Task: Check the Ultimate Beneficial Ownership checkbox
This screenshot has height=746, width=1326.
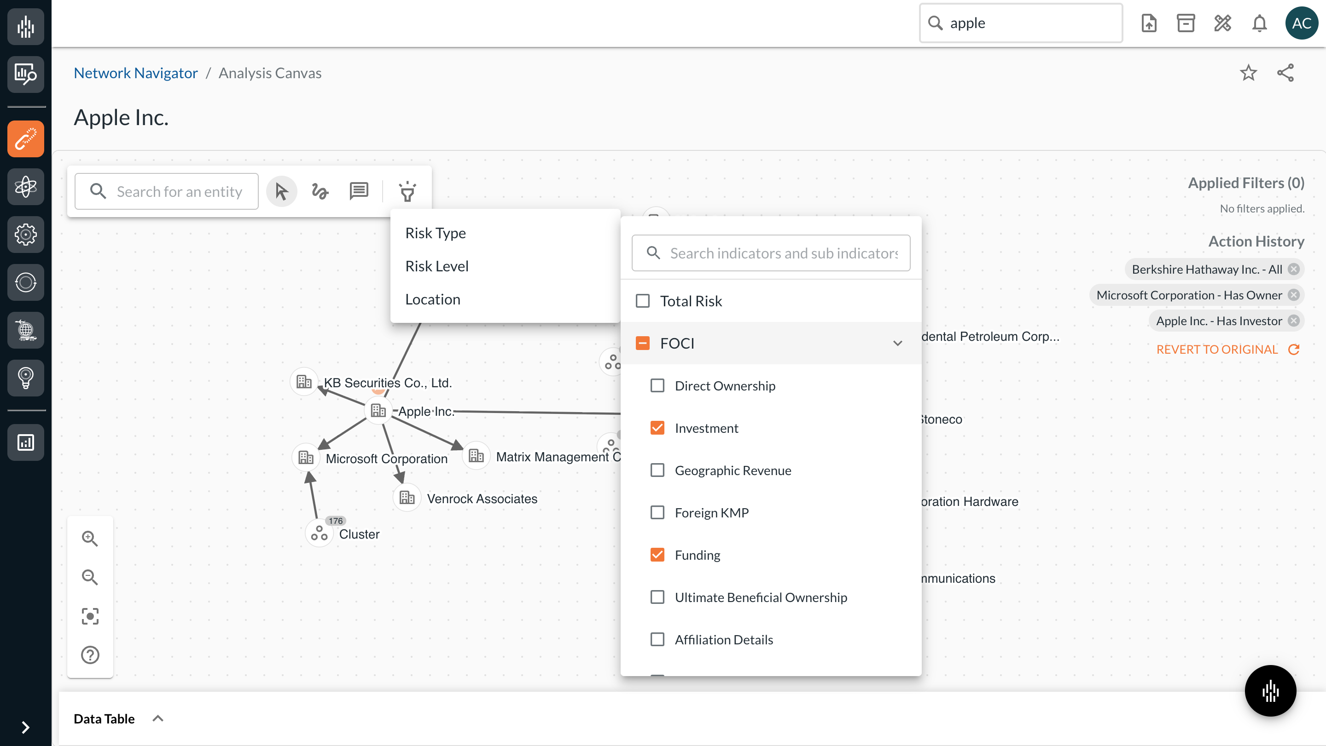Action: (x=657, y=597)
